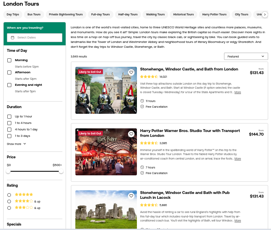Check the Evening and night option

[x=9, y=85]
